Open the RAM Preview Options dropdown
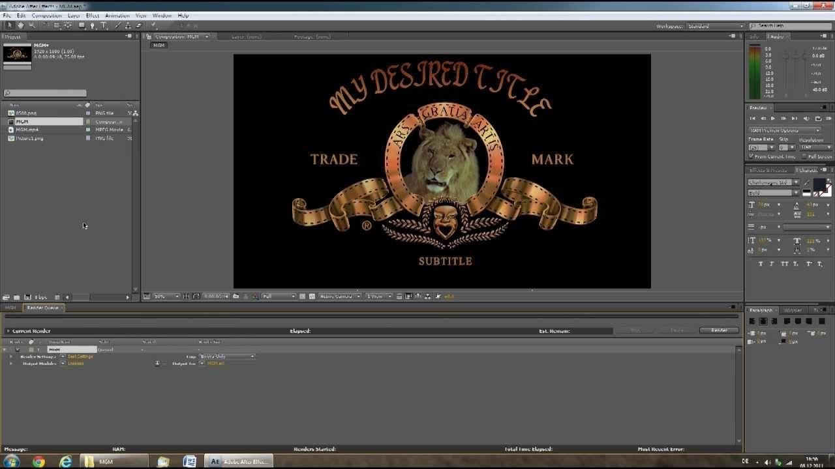The height and width of the screenshot is (469, 835). (x=785, y=130)
